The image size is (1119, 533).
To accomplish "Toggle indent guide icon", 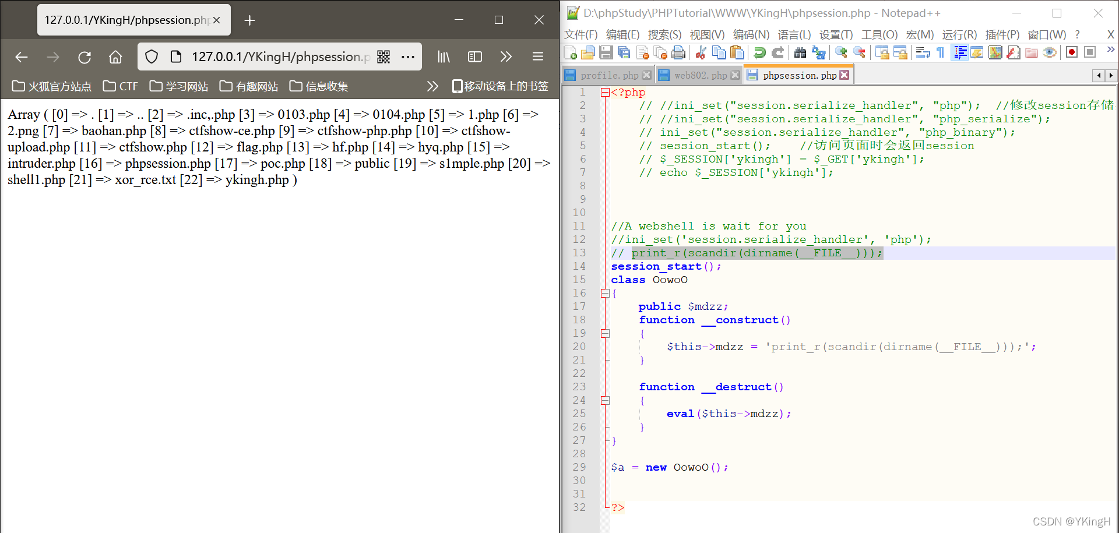I will point(959,53).
